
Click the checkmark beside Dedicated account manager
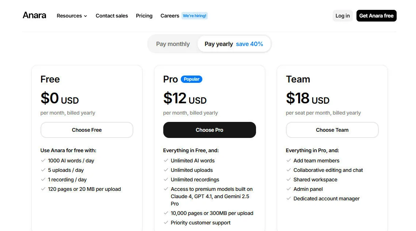point(288,199)
